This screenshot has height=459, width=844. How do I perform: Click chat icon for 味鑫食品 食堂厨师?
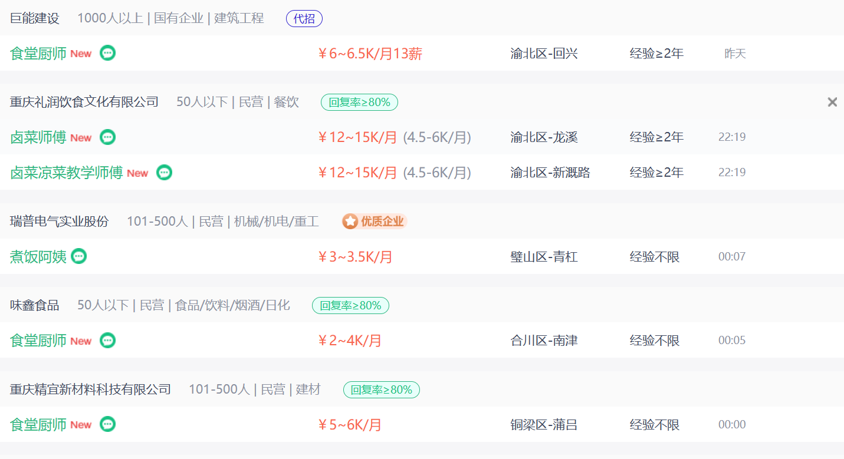[107, 341]
